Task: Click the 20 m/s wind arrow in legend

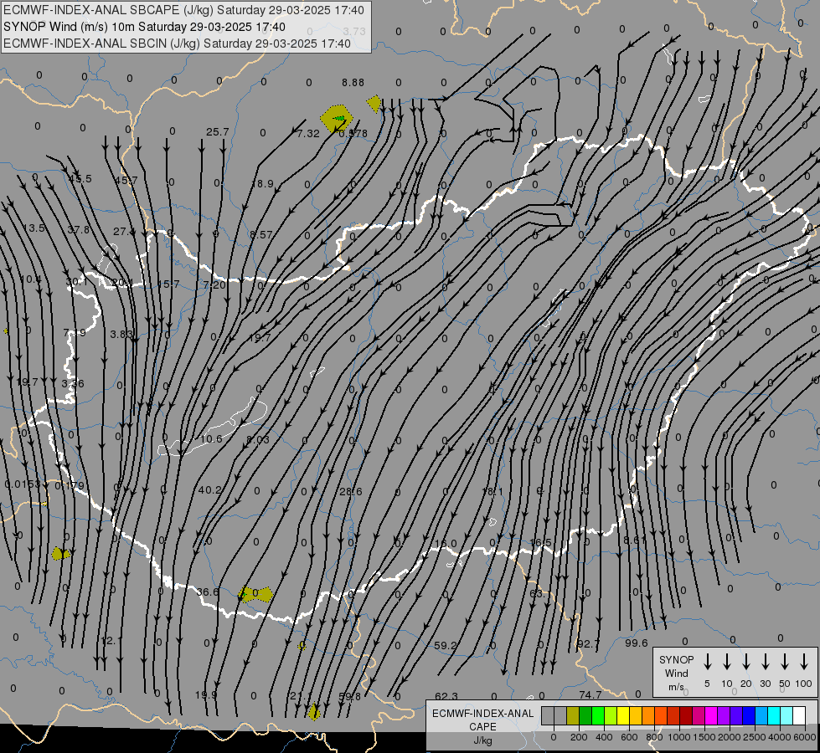Action: pos(746,661)
